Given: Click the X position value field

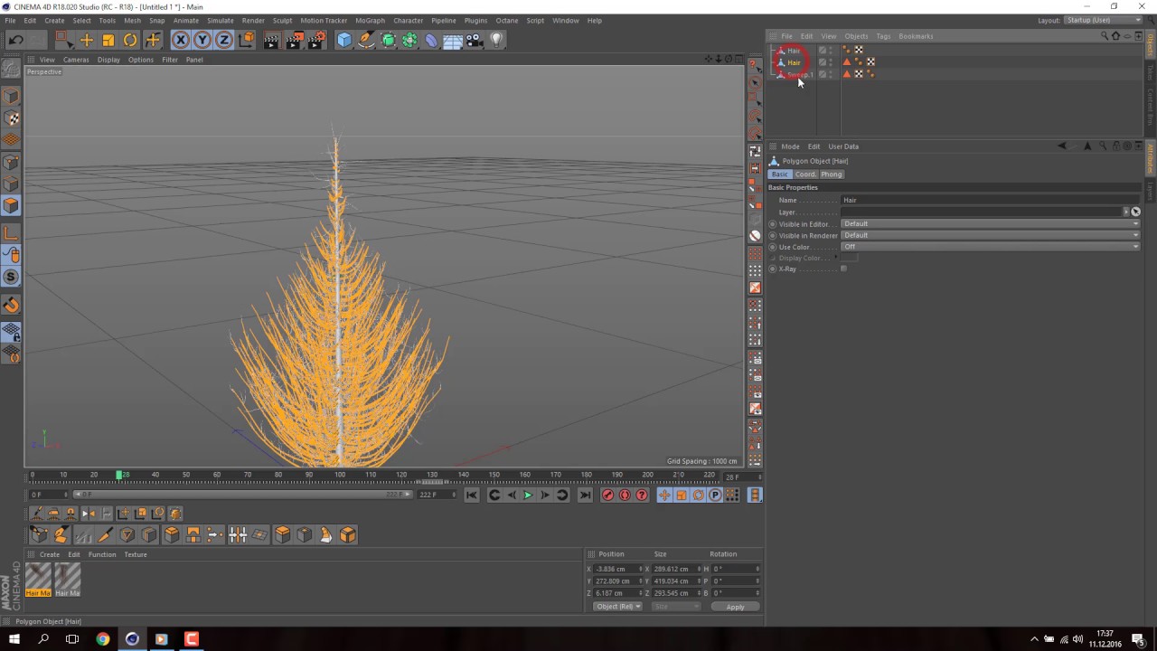Looking at the screenshot, I should click(616, 569).
